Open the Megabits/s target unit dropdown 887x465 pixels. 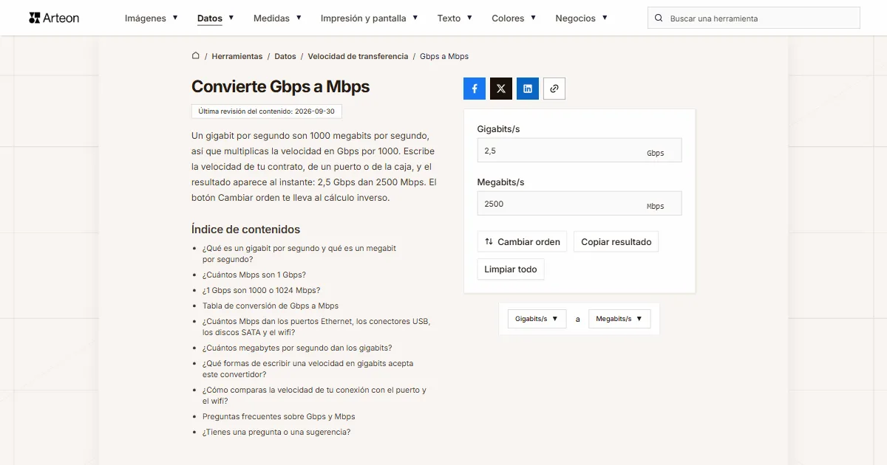(619, 319)
